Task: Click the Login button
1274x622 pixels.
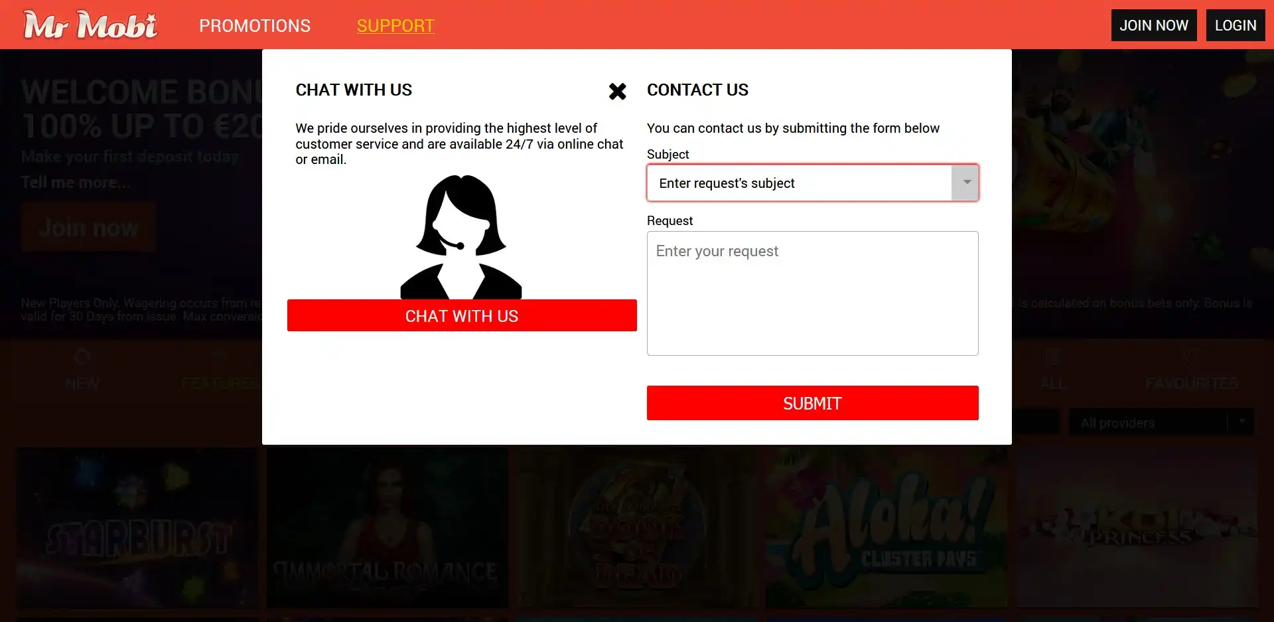Action: pyautogui.click(x=1236, y=25)
